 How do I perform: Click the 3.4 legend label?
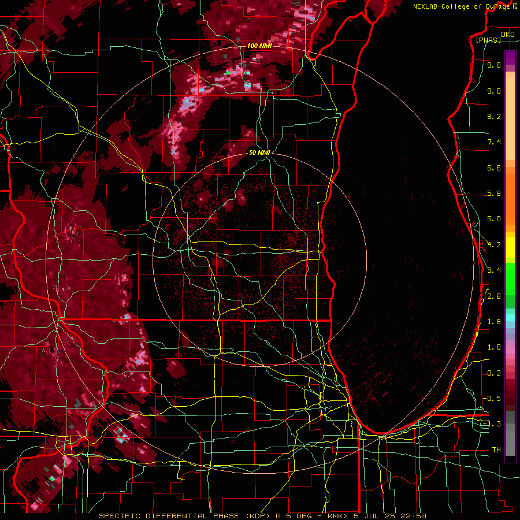[x=494, y=270]
